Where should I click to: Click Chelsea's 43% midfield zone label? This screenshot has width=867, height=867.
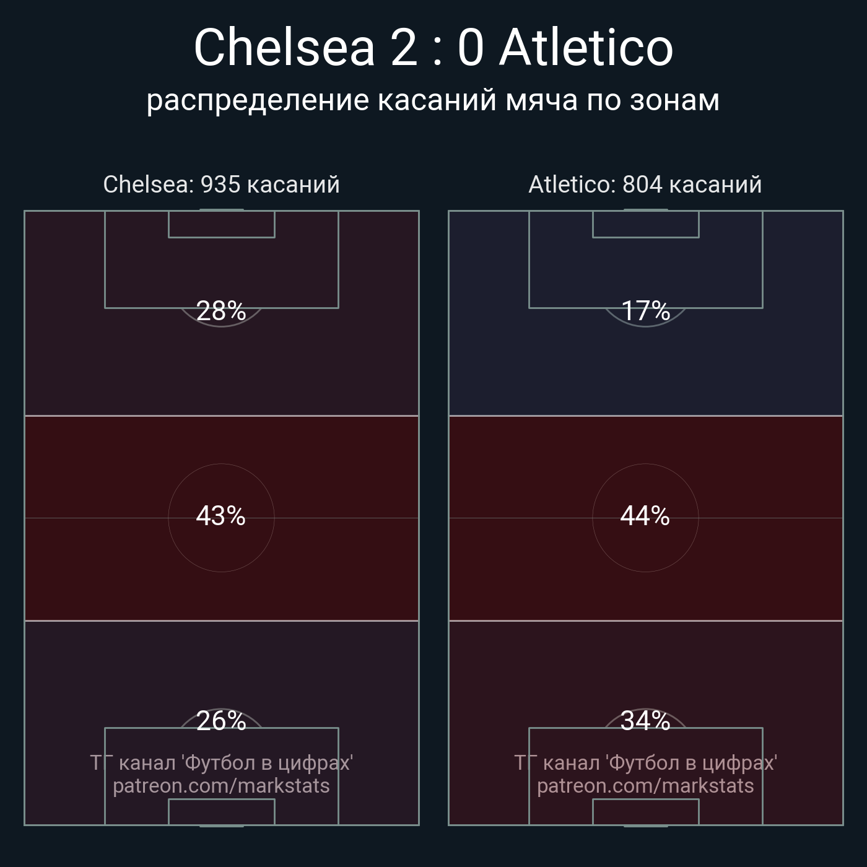pyautogui.click(x=221, y=516)
